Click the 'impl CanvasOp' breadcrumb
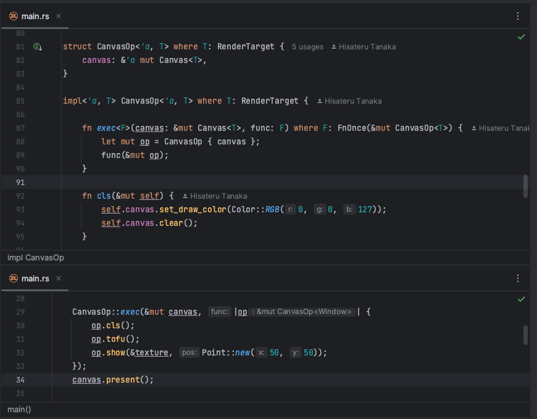This screenshot has height=419, width=537. tap(36, 258)
